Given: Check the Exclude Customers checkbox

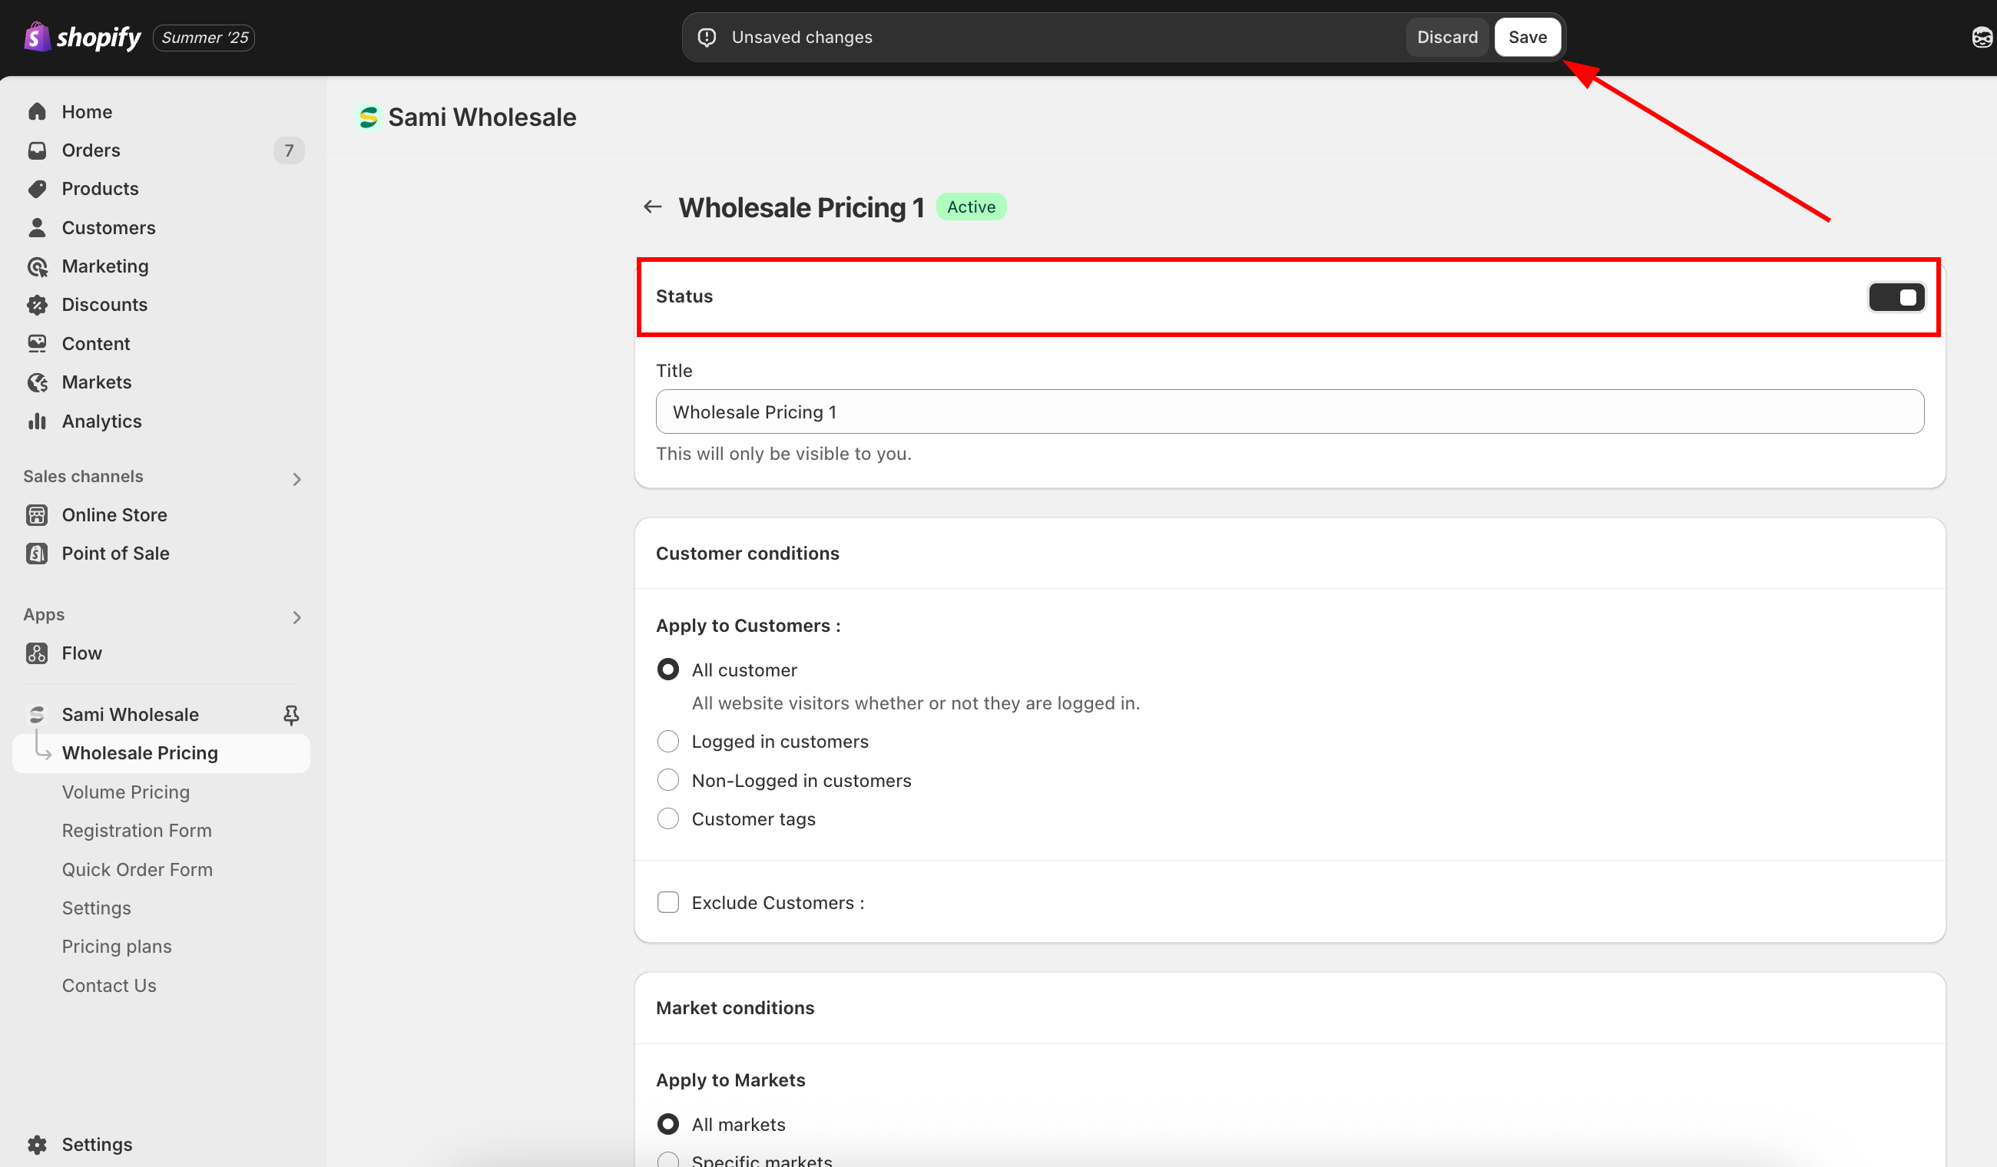Looking at the screenshot, I should [668, 902].
